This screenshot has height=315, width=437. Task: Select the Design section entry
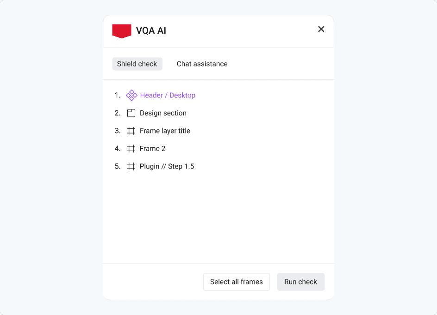(163, 113)
